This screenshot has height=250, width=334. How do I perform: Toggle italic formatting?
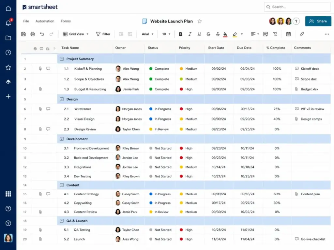pyautogui.click(x=190, y=34)
